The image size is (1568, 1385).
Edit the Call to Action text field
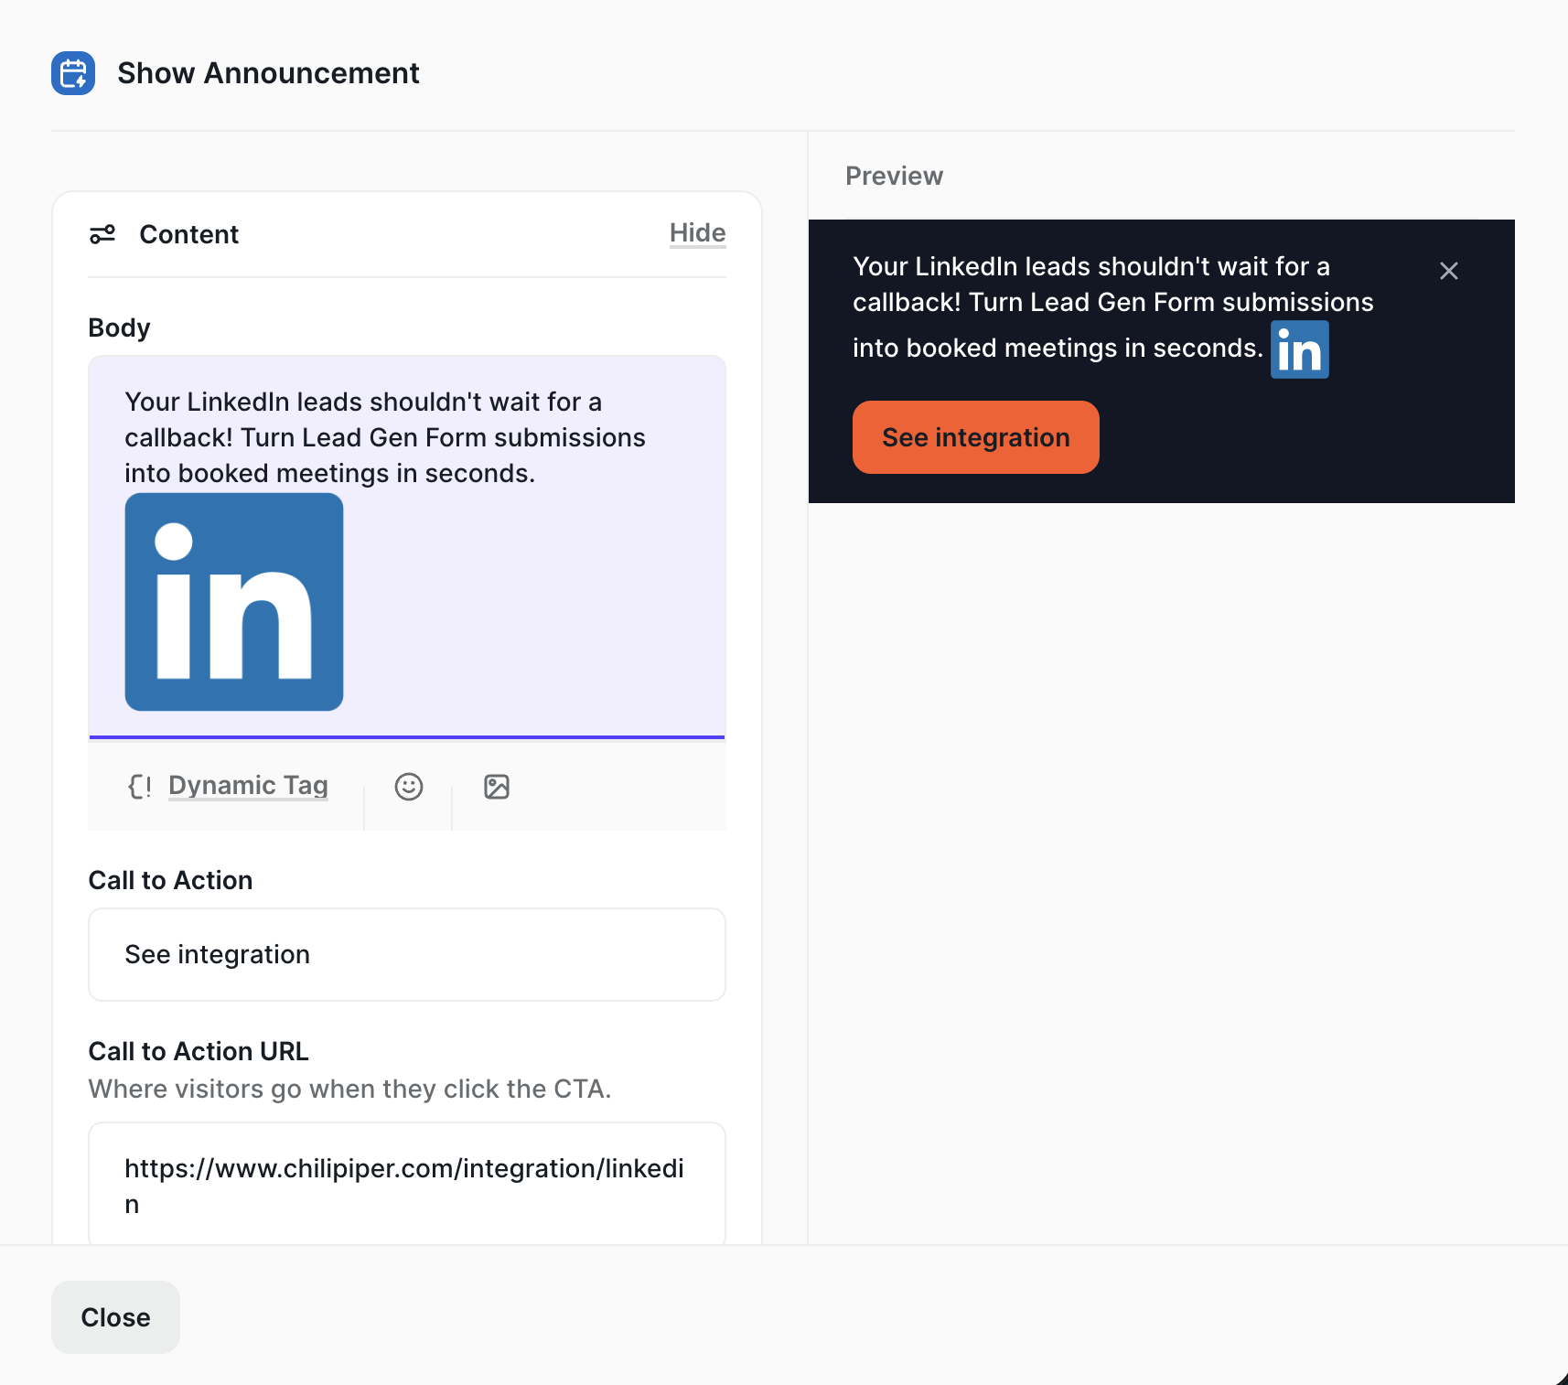tap(407, 955)
